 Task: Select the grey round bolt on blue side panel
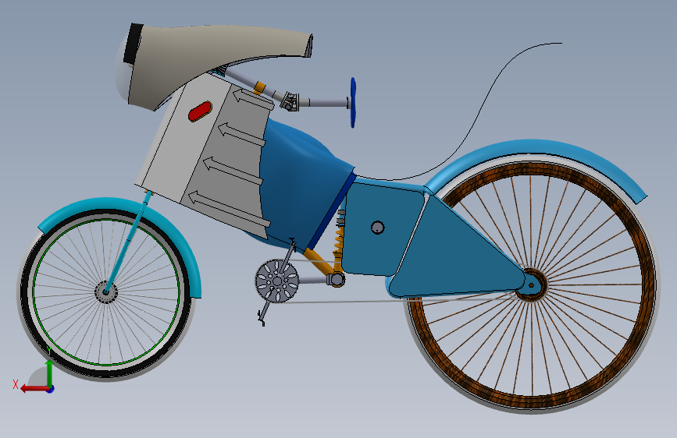tap(378, 228)
